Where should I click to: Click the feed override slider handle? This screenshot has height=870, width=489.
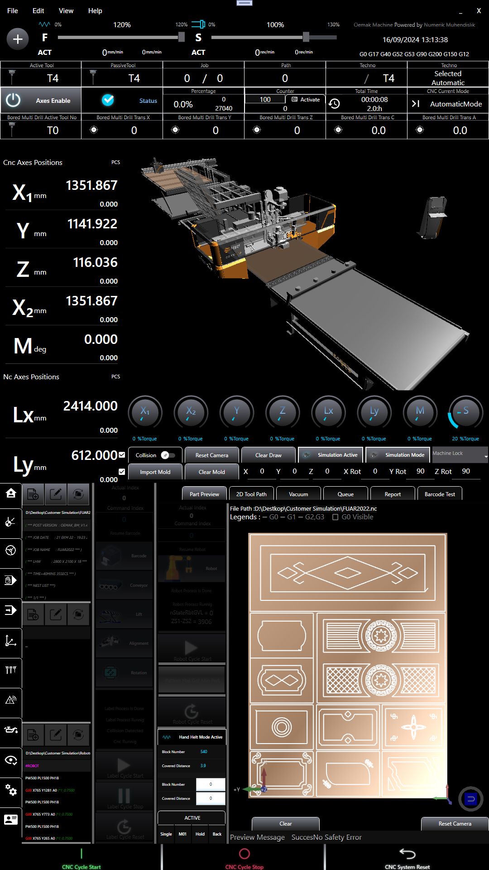coord(182,37)
